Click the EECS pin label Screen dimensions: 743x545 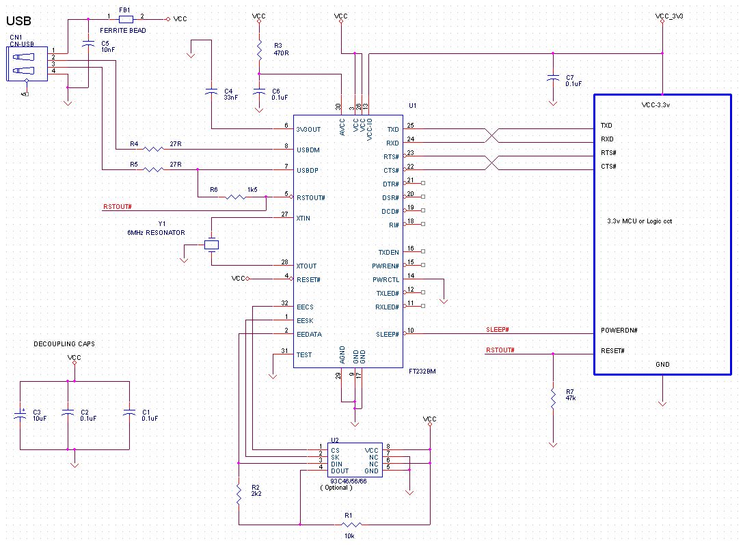point(305,307)
